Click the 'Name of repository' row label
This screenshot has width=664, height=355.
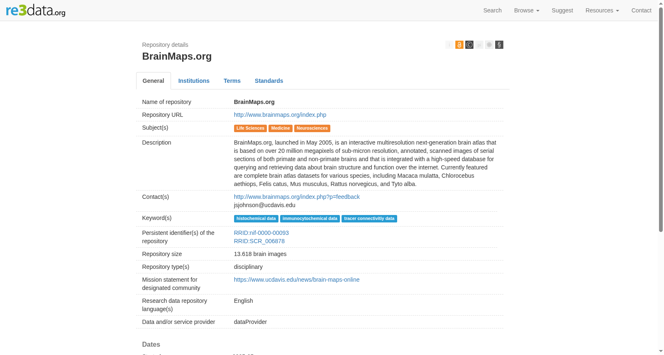point(167,102)
